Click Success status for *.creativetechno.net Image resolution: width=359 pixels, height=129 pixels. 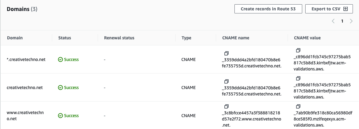(68, 59)
